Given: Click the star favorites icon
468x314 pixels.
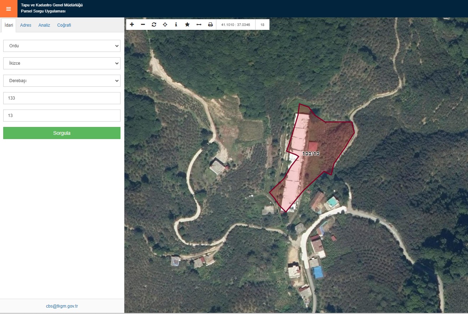Looking at the screenshot, I should [187, 25].
